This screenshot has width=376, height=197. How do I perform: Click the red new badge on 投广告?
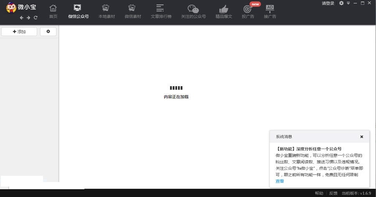tap(255, 4)
